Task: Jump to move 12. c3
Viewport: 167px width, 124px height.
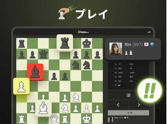Action: (x=119, y=64)
